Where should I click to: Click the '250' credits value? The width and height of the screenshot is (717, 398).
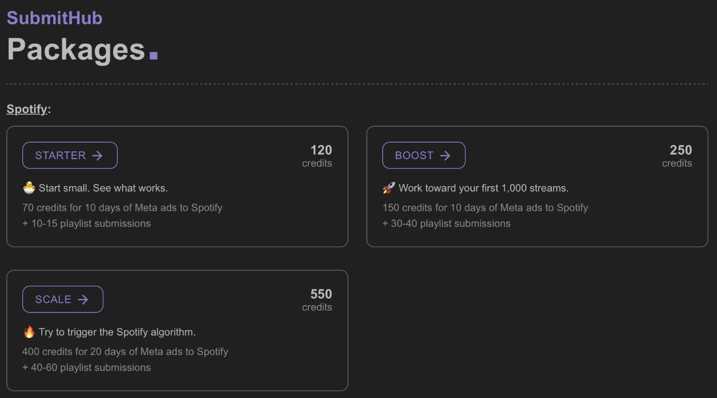coord(681,150)
